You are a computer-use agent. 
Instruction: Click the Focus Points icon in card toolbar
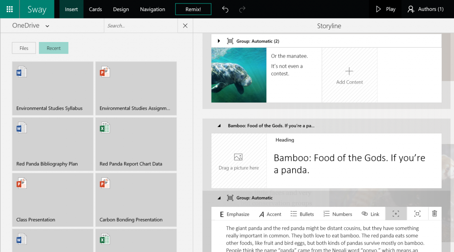pyautogui.click(x=396, y=214)
